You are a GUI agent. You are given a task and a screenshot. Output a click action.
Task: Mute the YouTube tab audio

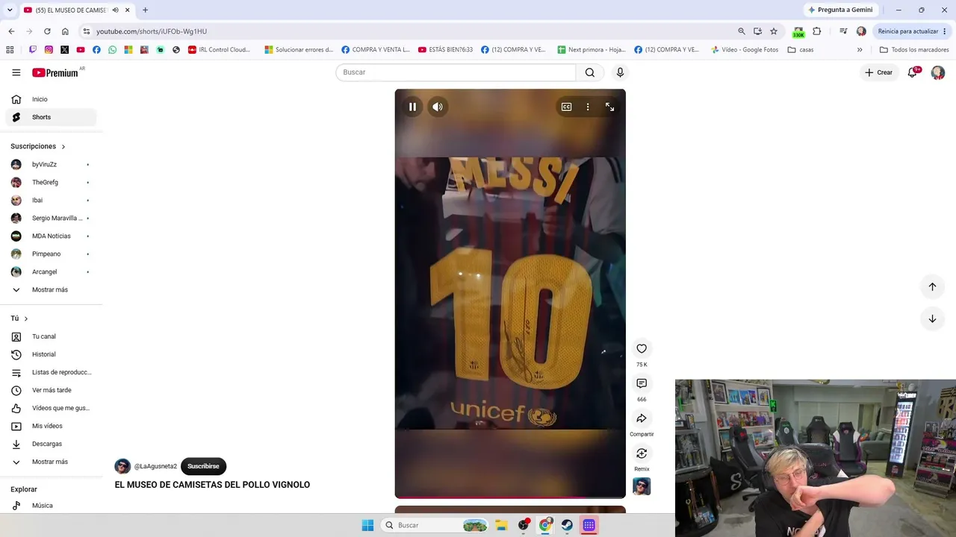point(115,10)
